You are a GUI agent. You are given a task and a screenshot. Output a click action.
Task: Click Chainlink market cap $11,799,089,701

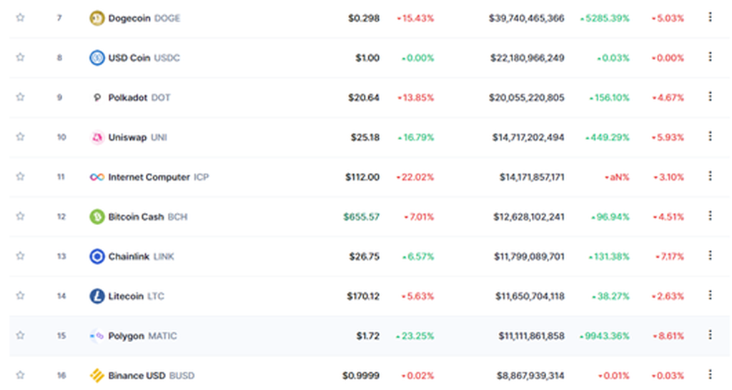coord(530,256)
